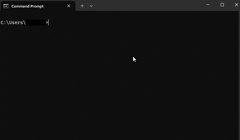Close the Command Prompt tab

(x=69, y=6)
